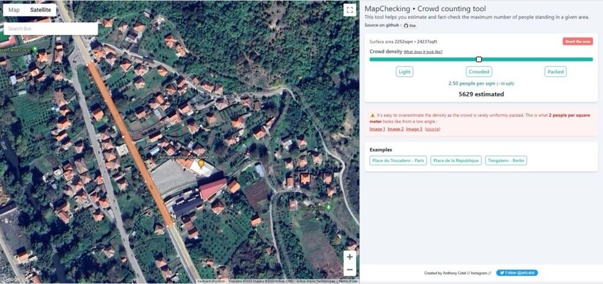
Task: Click the Google logo on map
Action: coord(12,279)
